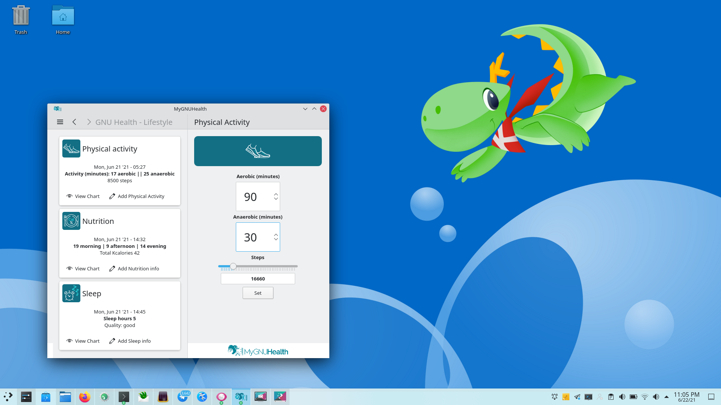
Task: Decrease Anaerobic minutes with down arrow
Action: (x=276, y=239)
